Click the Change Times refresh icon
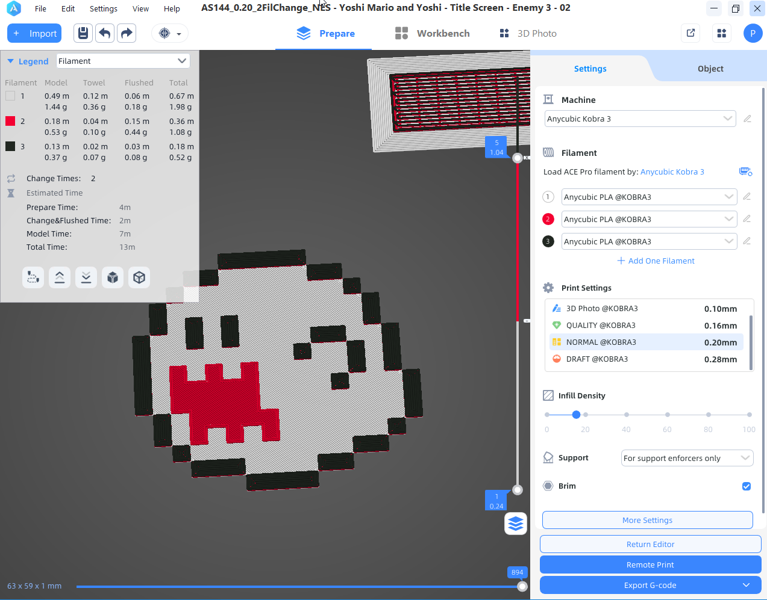 [11, 179]
